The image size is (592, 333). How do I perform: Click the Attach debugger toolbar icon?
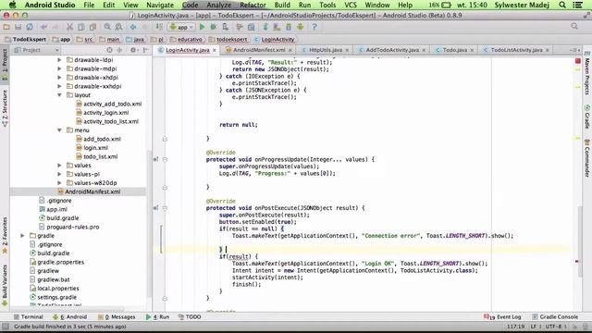[x=226, y=27]
